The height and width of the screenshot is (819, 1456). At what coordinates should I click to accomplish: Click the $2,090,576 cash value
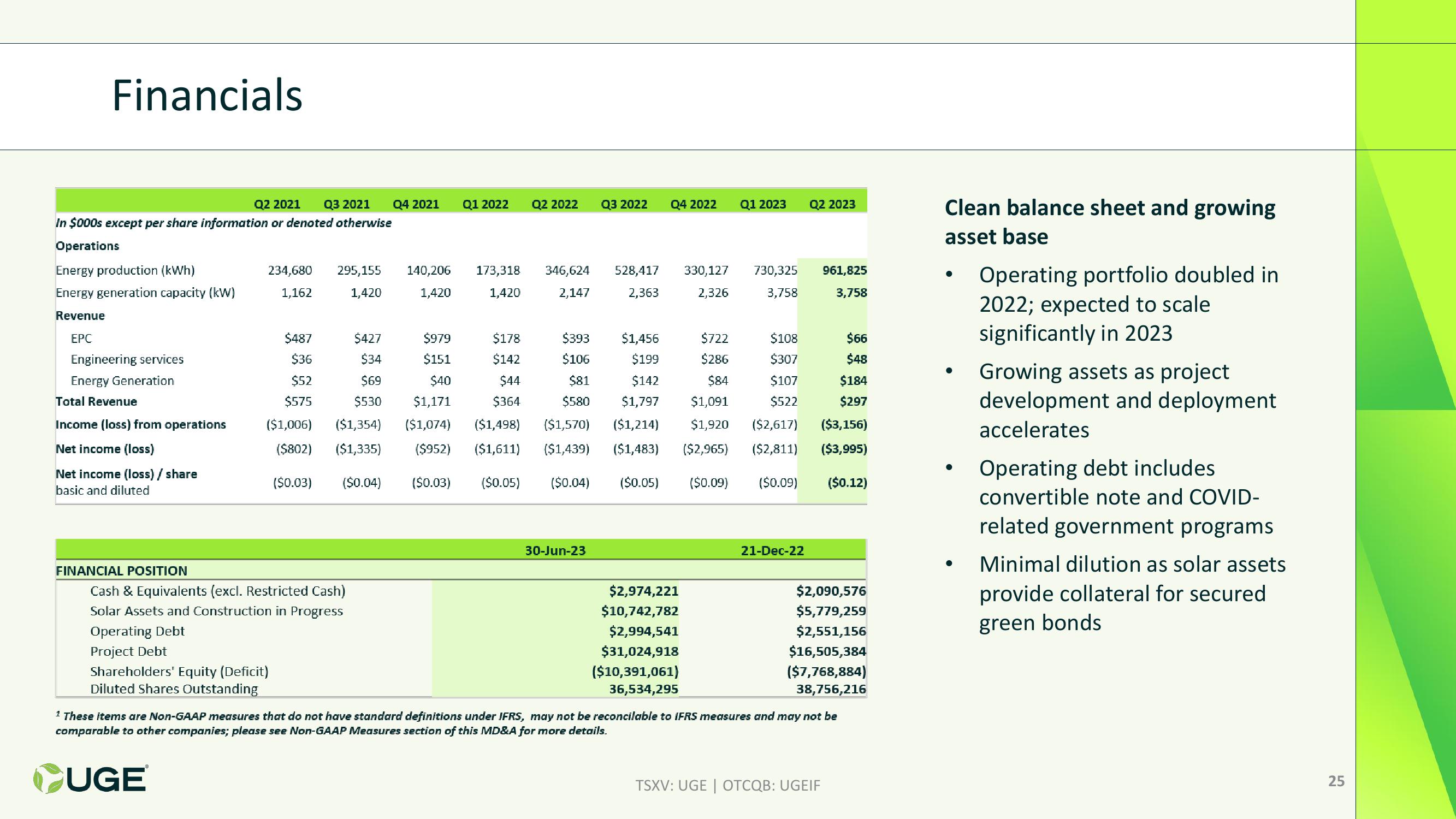click(x=831, y=591)
